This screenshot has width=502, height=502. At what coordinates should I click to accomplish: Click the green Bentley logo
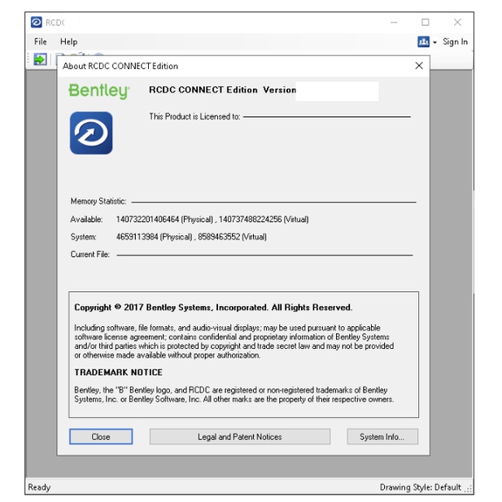click(x=98, y=91)
